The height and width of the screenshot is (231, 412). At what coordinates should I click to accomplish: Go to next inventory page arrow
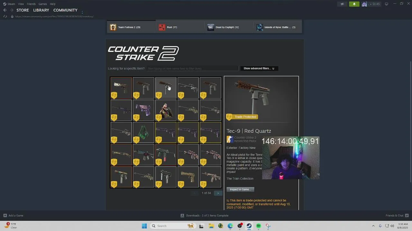(218, 193)
